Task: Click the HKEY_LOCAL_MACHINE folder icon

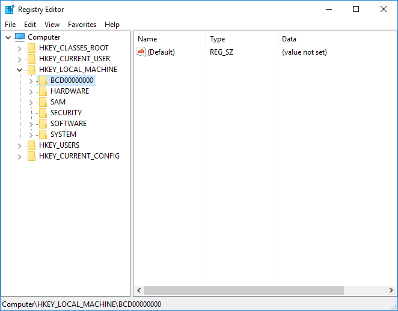Action: [31, 70]
